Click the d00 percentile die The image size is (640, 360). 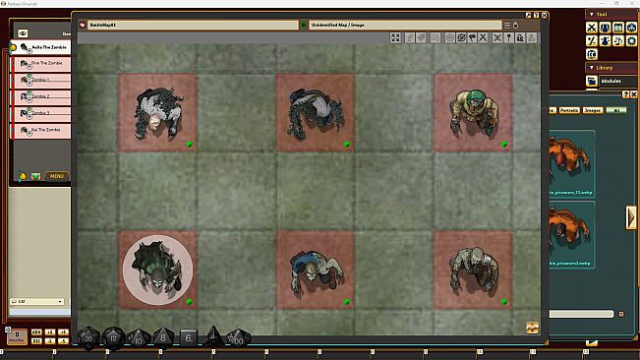(238, 338)
